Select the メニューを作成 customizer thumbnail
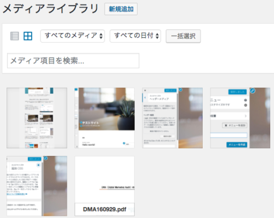274x218 pixels. coord(240,118)
